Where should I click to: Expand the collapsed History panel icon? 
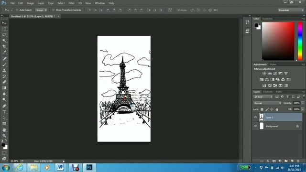point(247,22)
